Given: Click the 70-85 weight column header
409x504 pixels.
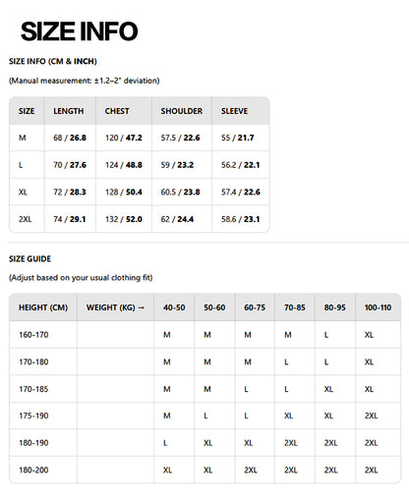Looking at the screenshot, I should click(x=295, y=308).
